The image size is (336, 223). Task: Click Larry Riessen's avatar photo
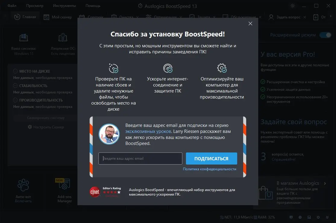point(109,134)
